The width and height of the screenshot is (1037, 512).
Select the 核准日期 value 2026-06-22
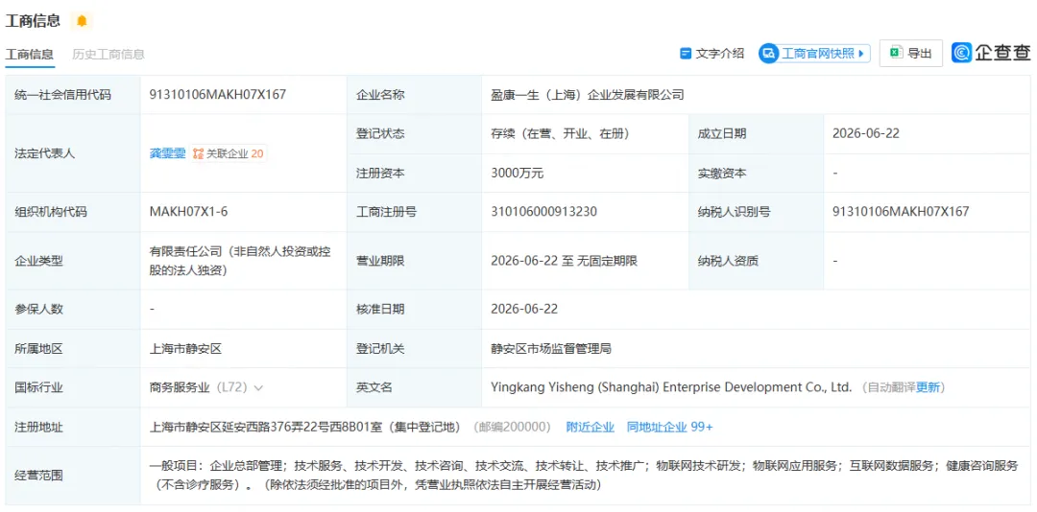(x=524, y=309)
